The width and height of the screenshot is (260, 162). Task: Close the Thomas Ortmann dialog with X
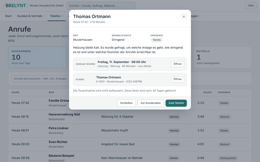coord(183,17)
